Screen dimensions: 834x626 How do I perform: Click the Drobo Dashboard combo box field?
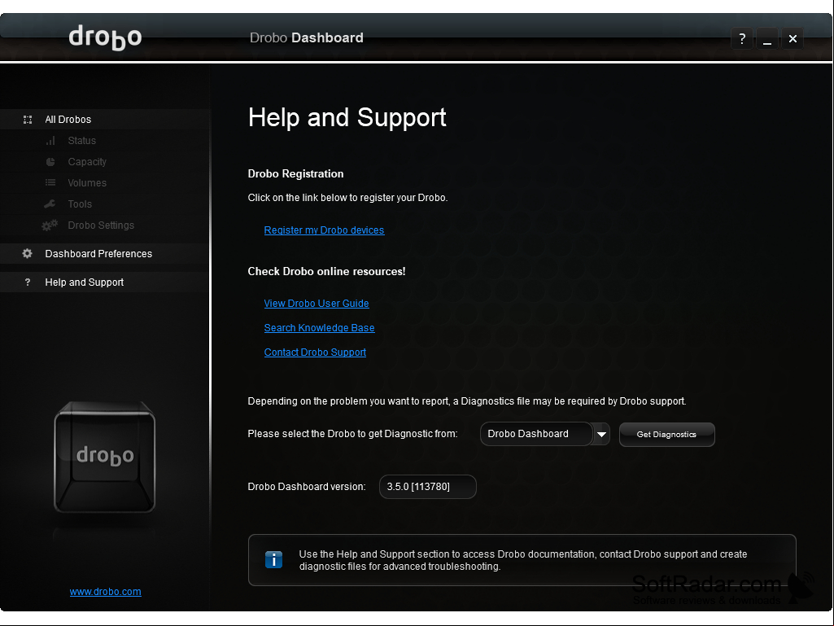tap(536, 434)
